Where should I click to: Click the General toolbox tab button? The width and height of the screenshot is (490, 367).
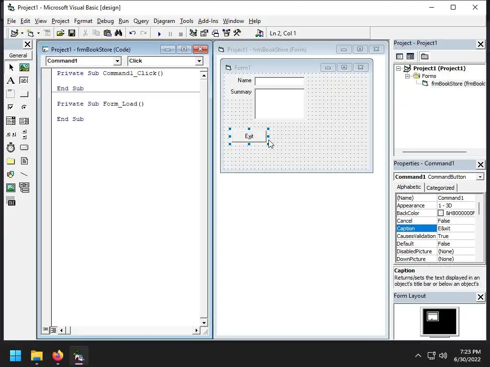pos(18,55)
